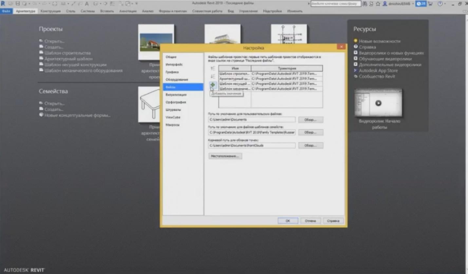Move template row up with the up-arrow icon

213,69
